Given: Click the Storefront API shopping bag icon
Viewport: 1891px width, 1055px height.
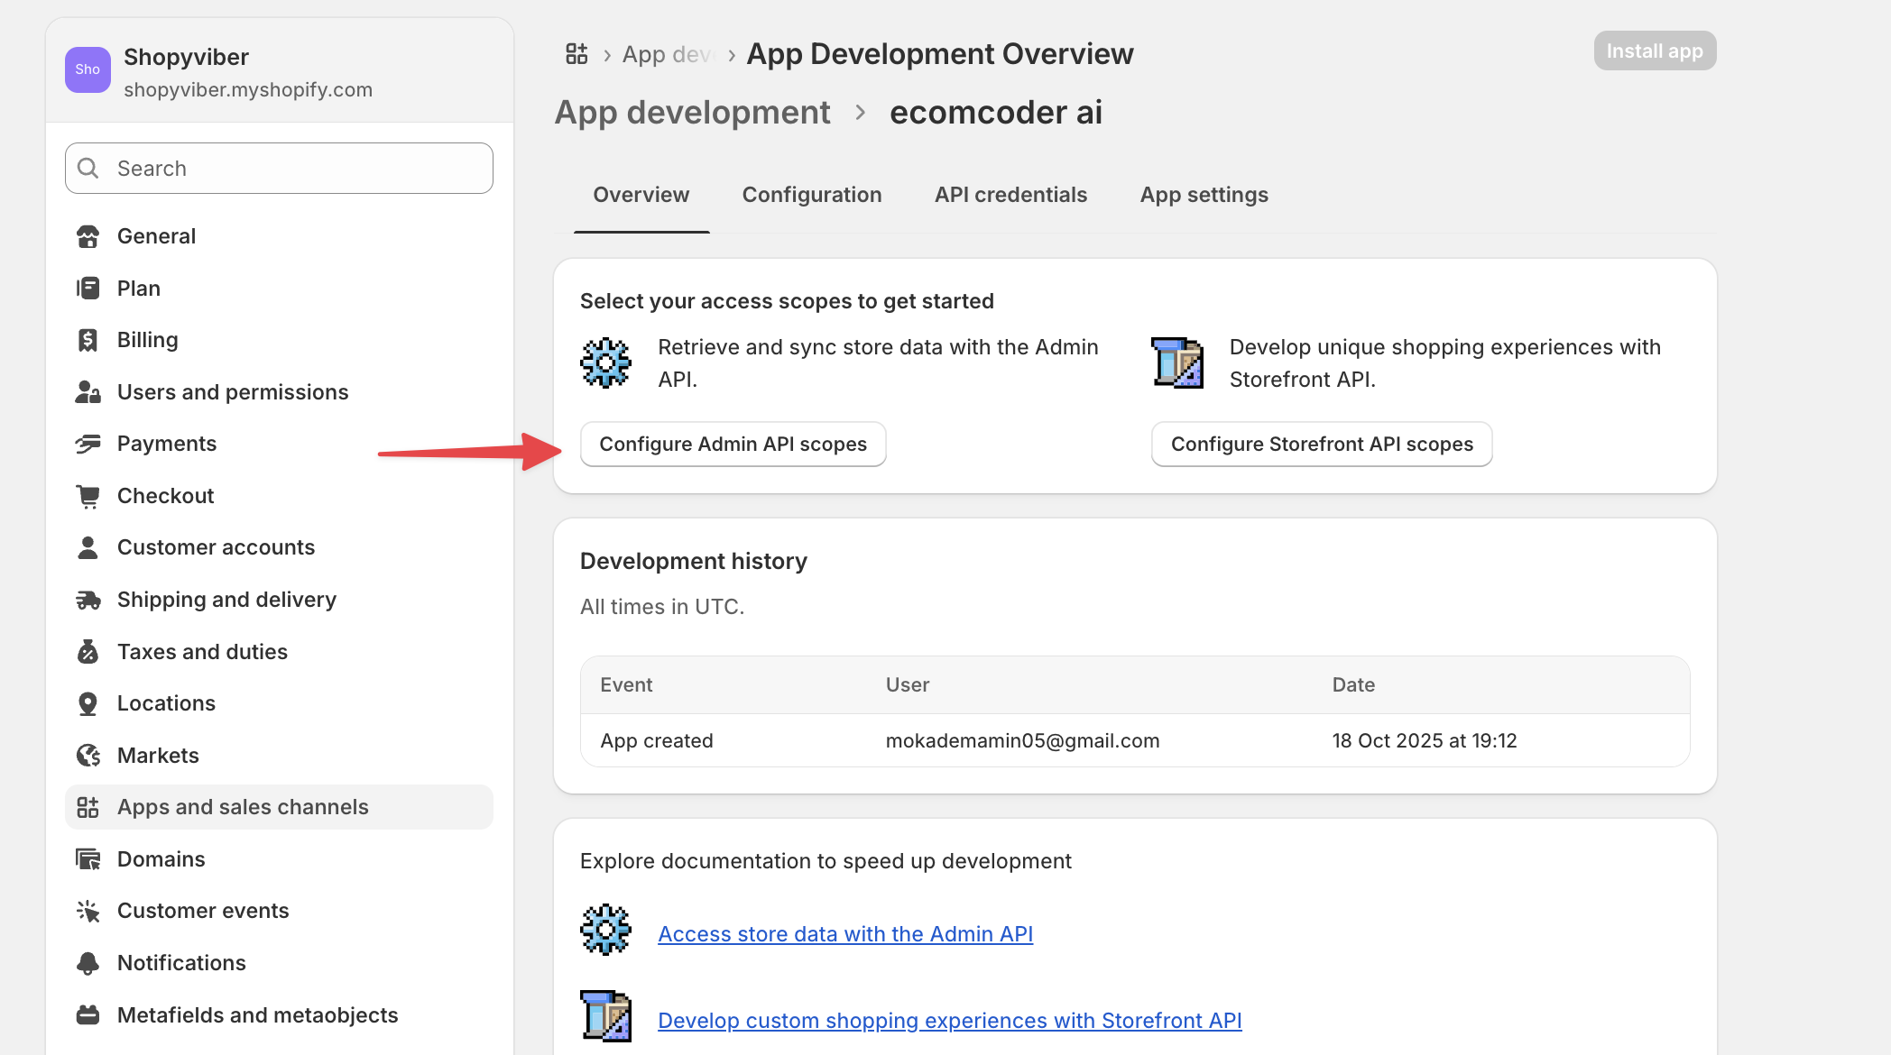Looking at the screenshot, I should (1176, 363).
